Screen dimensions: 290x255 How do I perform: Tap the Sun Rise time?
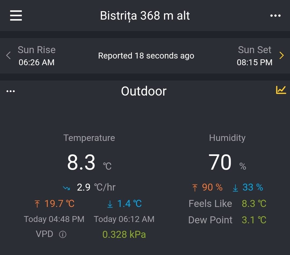pyautogui.click(x=37, y=62)
